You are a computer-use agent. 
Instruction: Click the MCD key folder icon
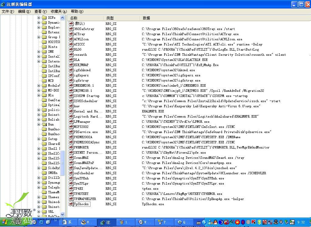pos(44,81)
